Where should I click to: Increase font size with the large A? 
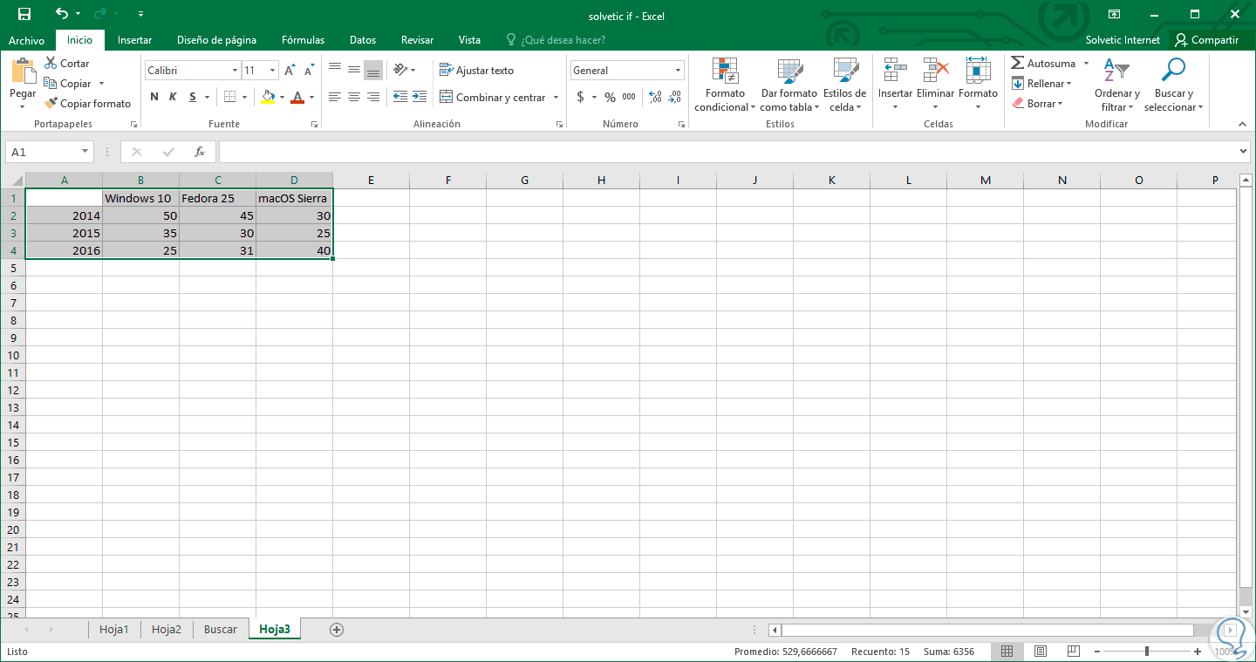point(290,71)
